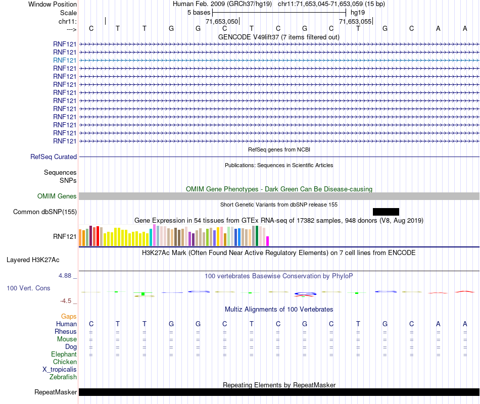Click the Human species label
Screen dimensions: 480x404
[x=66, y=324]
